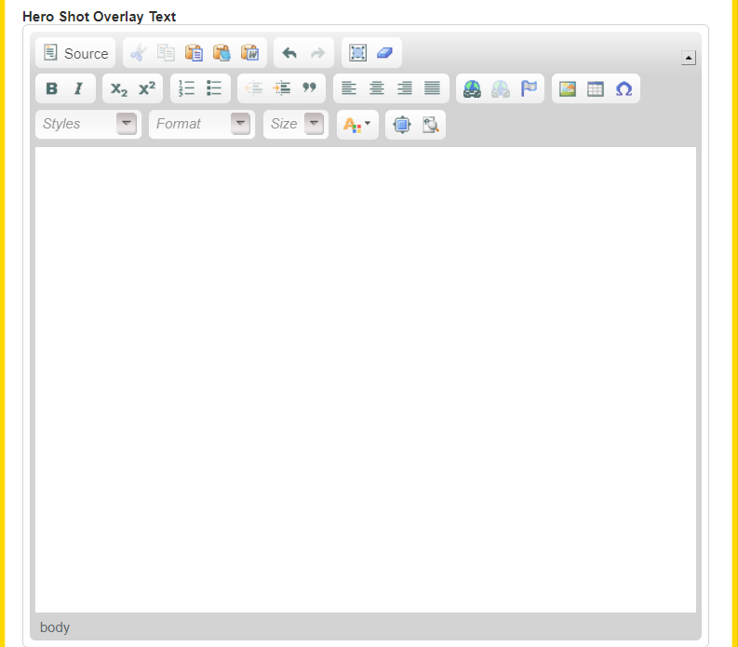
Task: Open the Styles dropdown
Action: pyautogui.click(x=88, y=124)
